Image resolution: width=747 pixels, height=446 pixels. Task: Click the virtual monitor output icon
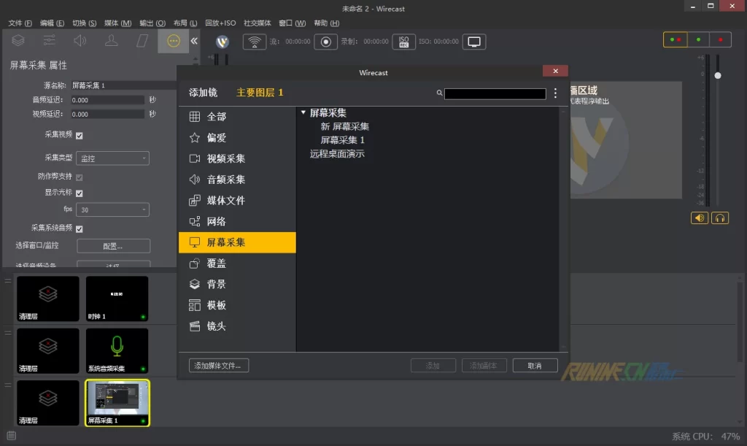475,42
